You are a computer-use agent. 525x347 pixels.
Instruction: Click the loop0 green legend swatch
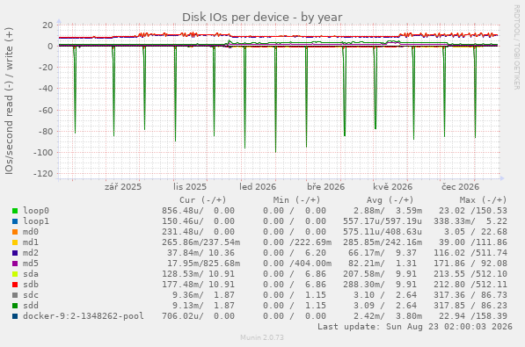pyautogui.click(x=15, y=211)
